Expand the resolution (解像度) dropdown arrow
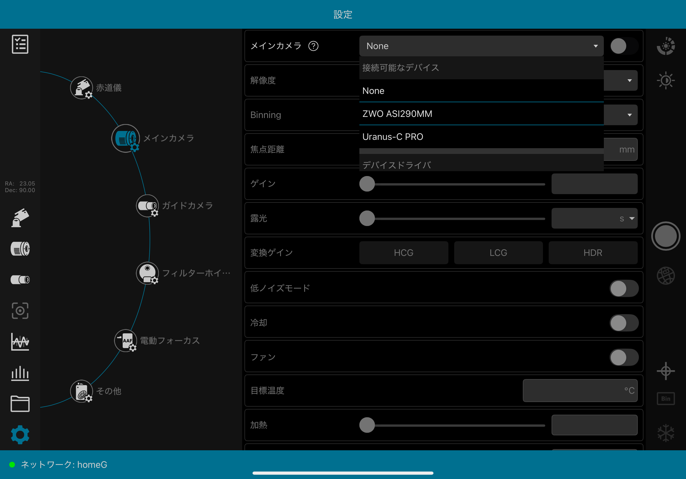 [629, 81]
